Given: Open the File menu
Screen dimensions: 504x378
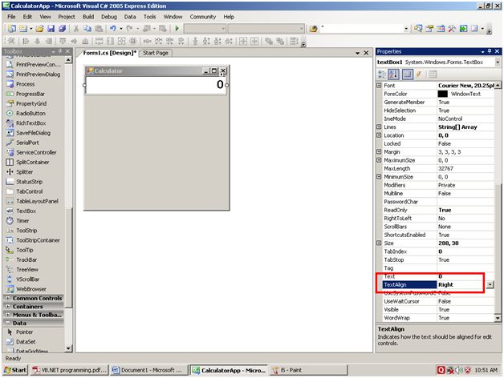Looking at the screenshot, I should (x=11, y=17).
